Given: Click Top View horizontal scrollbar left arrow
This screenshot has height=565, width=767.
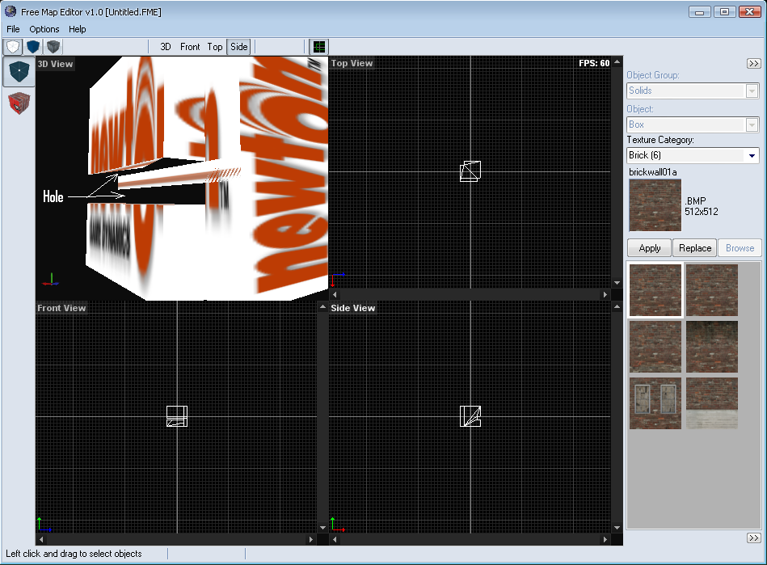Looking at the screenshot, I should tap(335, 294).
